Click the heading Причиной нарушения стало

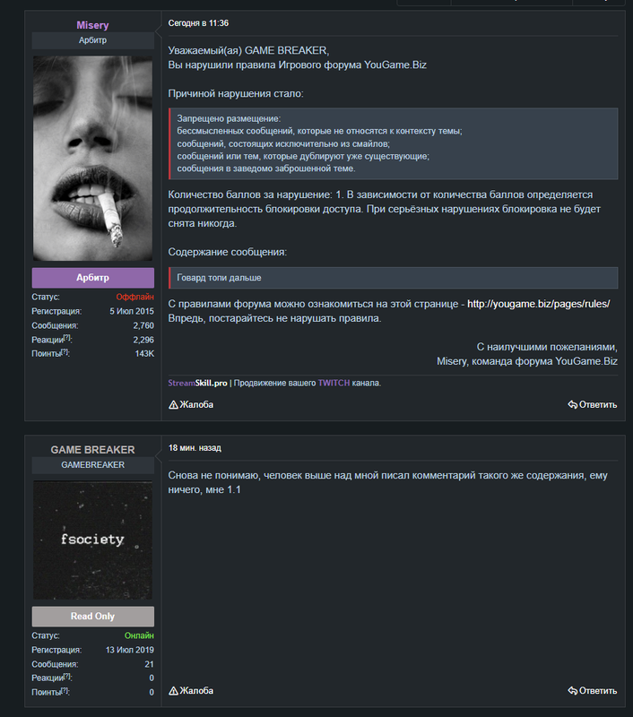tap(236, 93)
